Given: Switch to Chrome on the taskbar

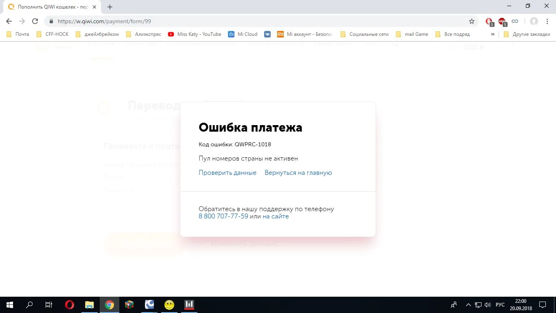Looking at the screenshot, I should 109,305.
